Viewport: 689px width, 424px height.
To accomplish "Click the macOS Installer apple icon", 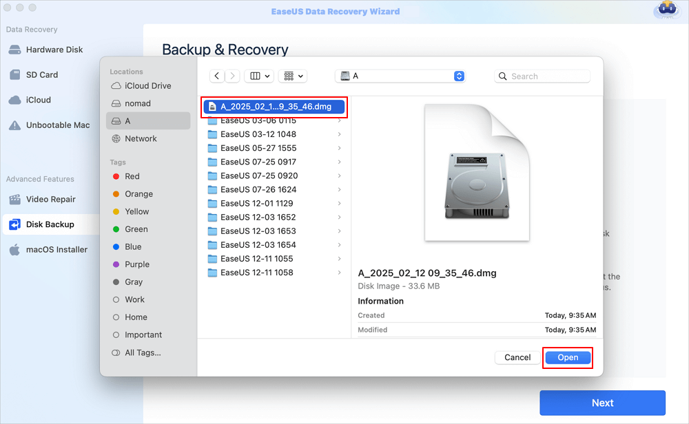I will [x=15, y=249].
